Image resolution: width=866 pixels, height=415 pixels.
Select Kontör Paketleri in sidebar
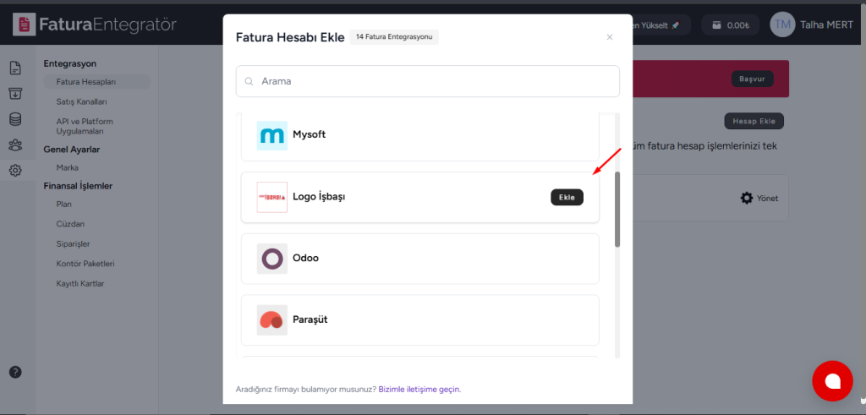[85, 264]
